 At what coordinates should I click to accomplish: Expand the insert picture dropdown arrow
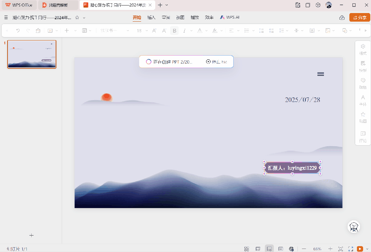click(334, 31)
